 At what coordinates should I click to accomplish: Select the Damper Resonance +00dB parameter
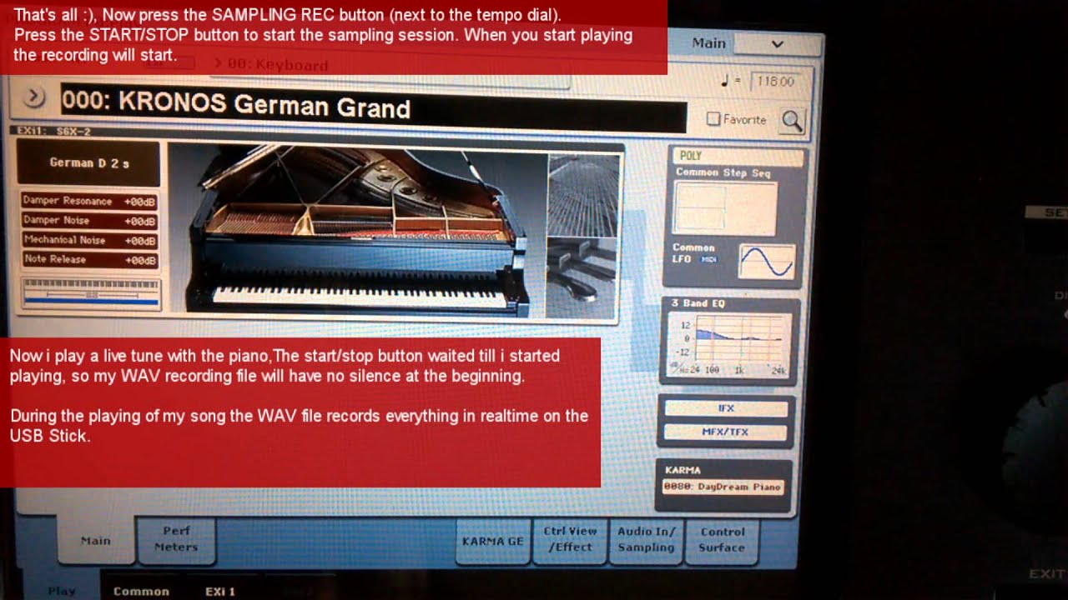click(x=89, y=202)
